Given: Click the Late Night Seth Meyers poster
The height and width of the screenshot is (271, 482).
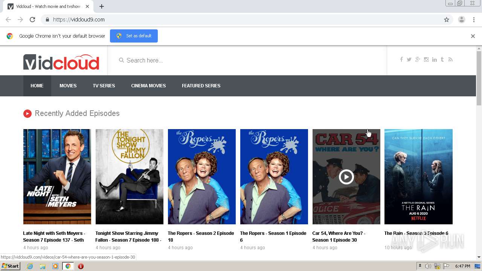Looking at the screenshot, I should pos(57,177).
